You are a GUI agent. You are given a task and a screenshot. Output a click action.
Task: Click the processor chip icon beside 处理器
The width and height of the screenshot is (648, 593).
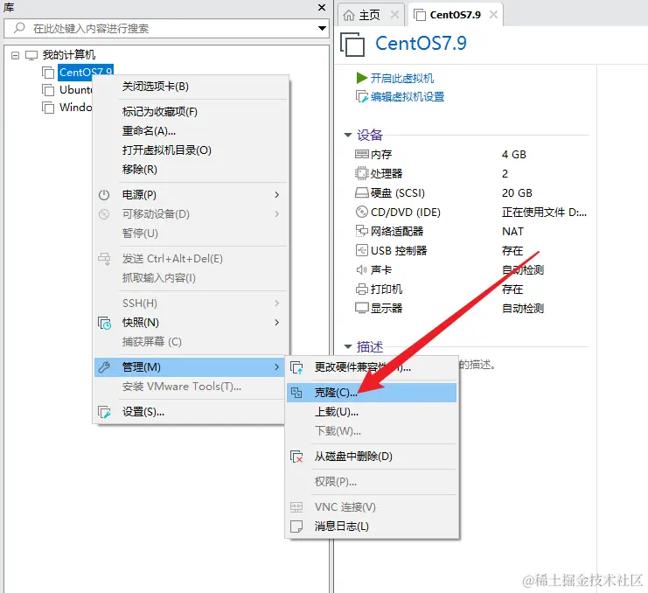point(361,173)
